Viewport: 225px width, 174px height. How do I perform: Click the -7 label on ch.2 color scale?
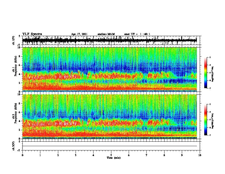pos(209,135)
